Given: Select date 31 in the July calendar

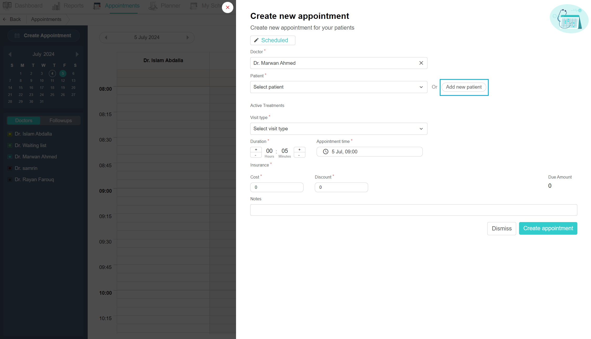Looking at the screenshot, I should tap(42, 101).
